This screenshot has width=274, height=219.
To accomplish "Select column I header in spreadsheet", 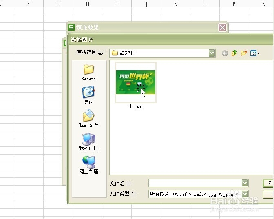I will [x=117, y=4].
